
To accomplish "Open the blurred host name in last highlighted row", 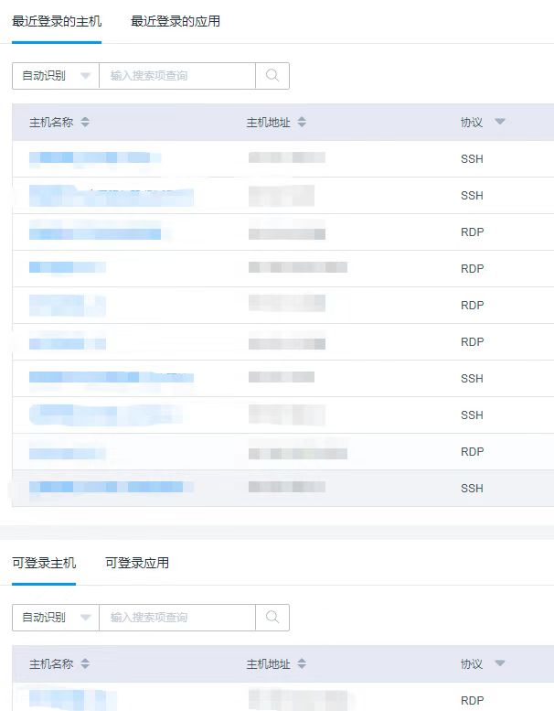I will pos(112,487).
